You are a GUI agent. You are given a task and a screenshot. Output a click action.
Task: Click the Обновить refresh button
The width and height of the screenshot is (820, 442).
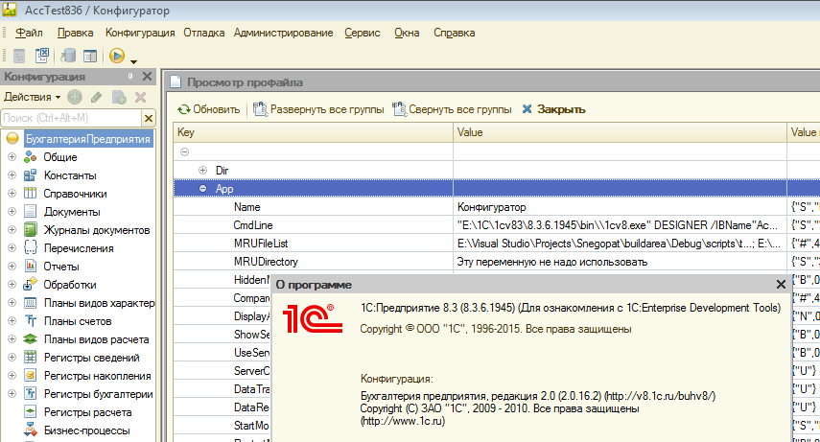(x=208, y=109)
